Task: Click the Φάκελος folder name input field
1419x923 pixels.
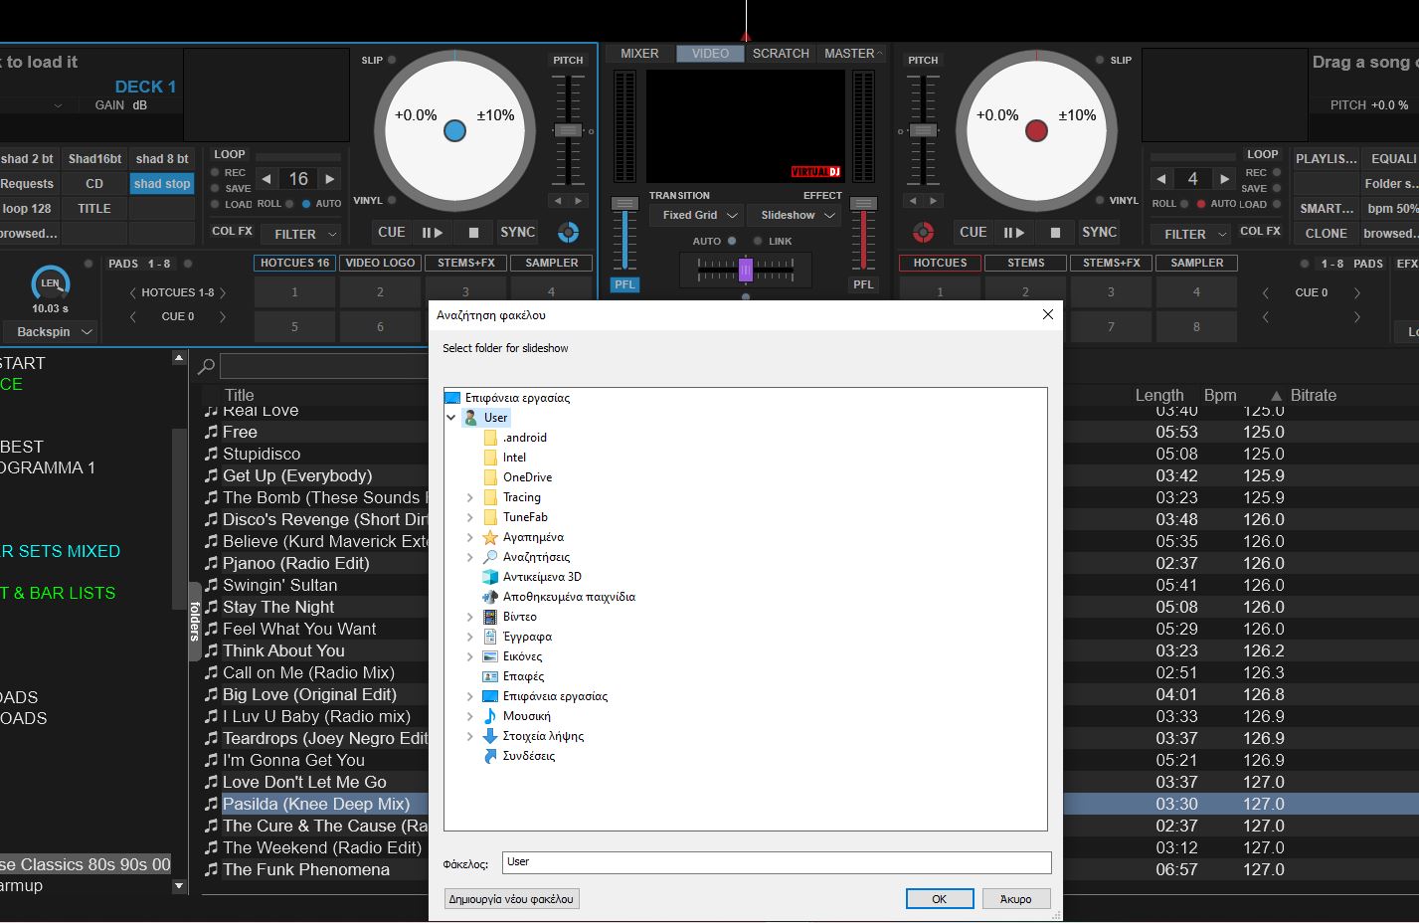Action: [777, 862]
